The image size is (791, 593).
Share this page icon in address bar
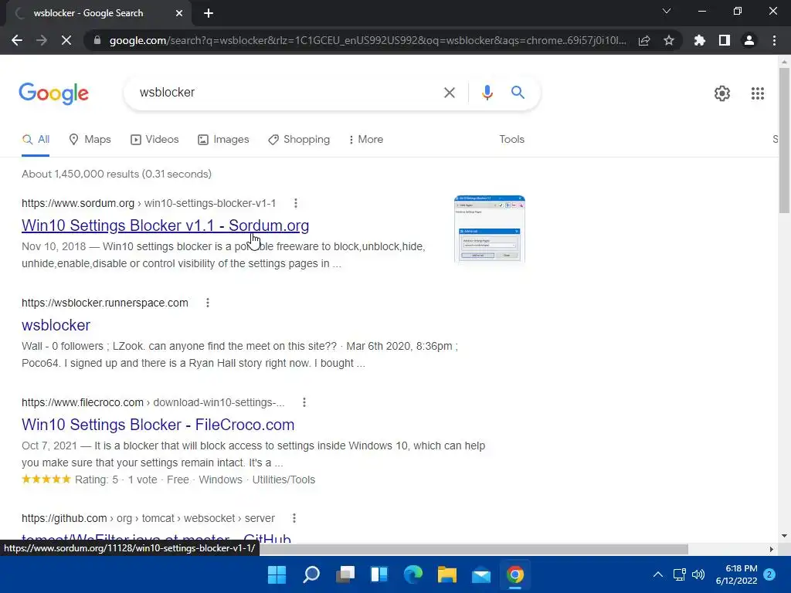[644, 40]
